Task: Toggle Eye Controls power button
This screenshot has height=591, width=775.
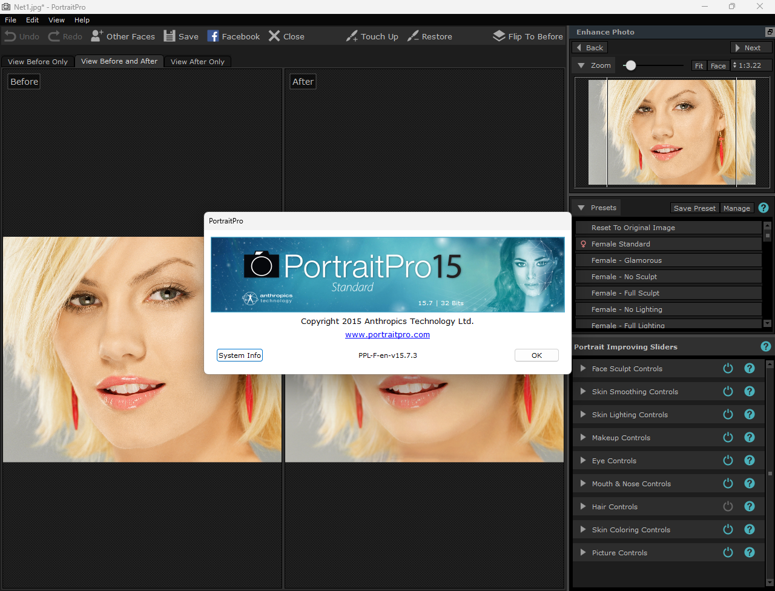Action: click(728, 461)
